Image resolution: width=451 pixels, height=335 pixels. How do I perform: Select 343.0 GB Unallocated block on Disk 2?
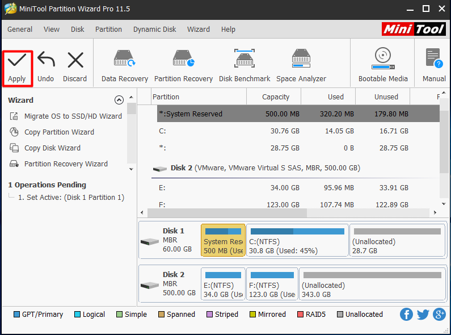coord(372,284)
